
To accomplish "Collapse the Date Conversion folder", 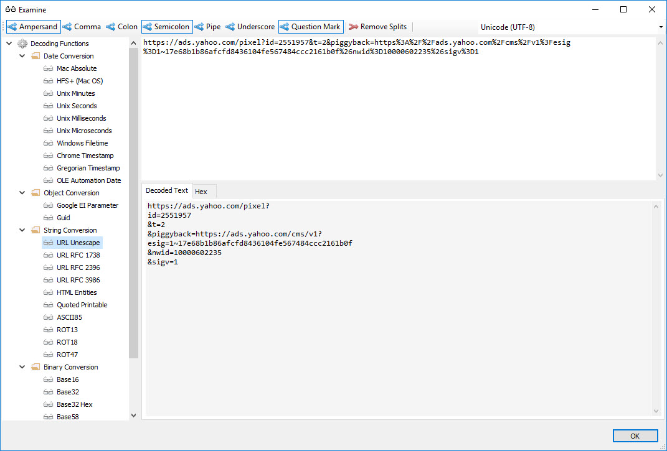I will 22,56.
